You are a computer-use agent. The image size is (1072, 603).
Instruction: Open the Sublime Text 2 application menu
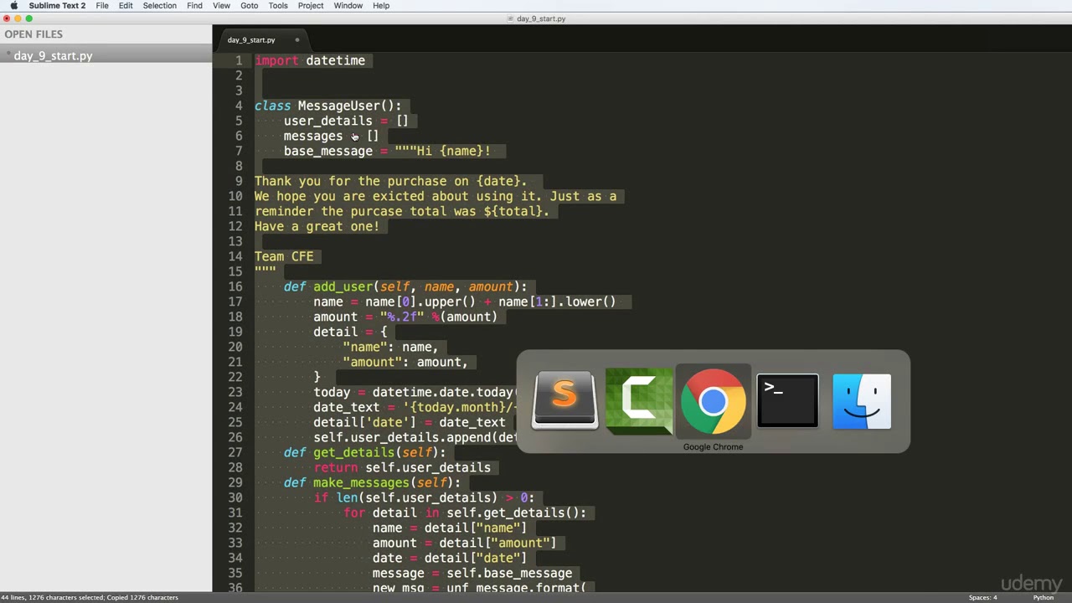click(x=57, y=6)
